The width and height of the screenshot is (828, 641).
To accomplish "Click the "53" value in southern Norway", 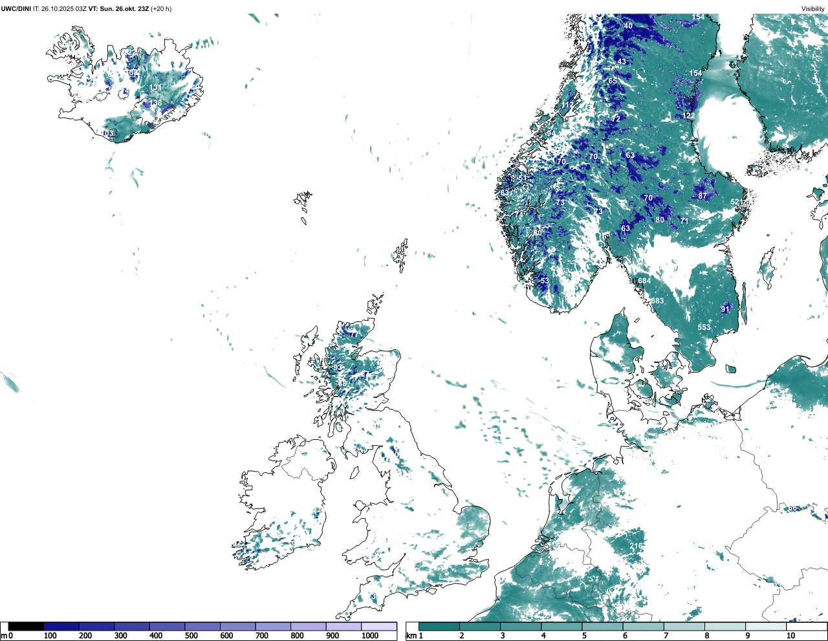I will (544, 281).
